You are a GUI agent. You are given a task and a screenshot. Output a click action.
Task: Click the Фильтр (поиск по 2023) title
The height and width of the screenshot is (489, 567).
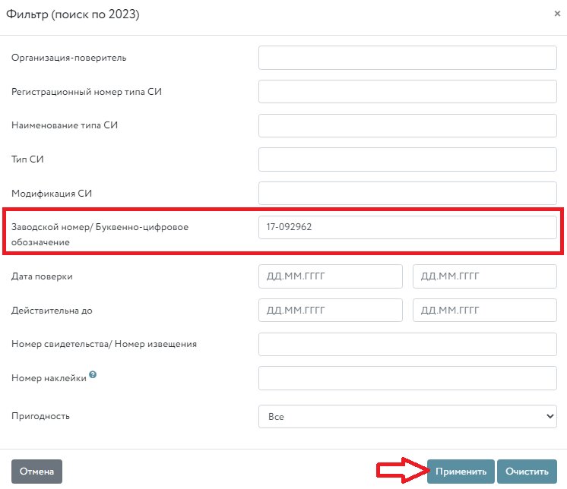coord(73,14)
